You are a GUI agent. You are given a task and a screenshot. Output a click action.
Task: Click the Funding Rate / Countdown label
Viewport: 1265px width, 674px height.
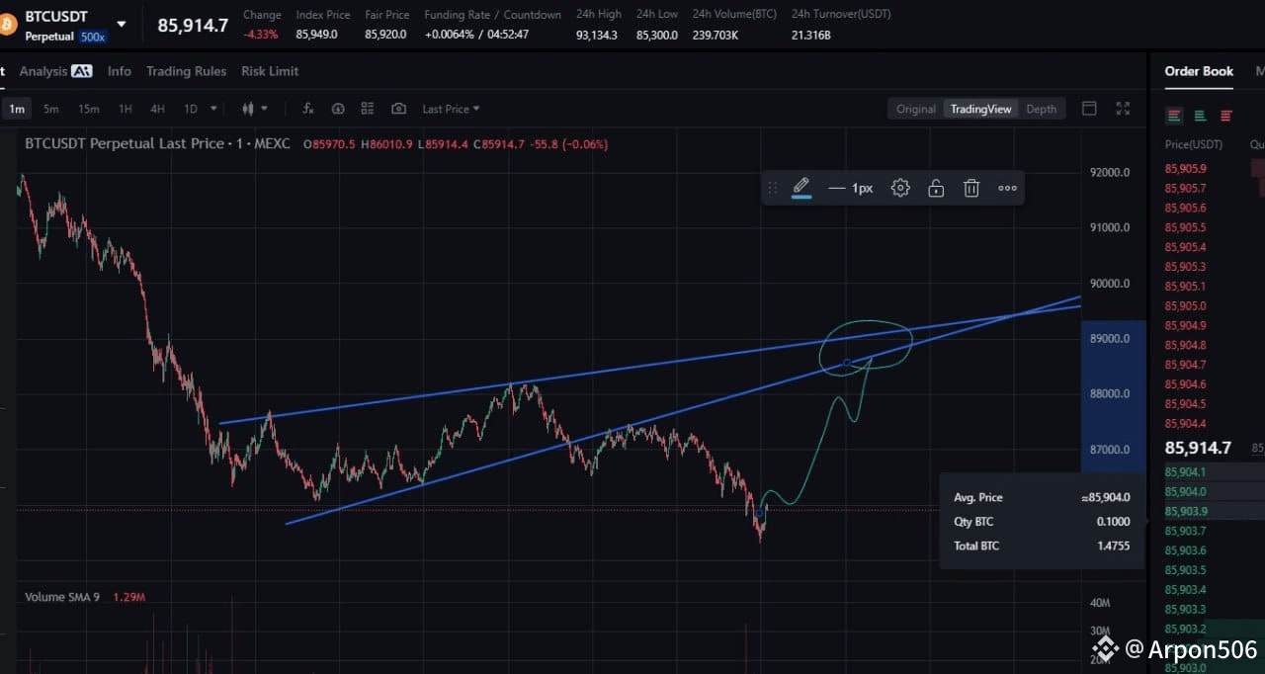[492, 15]
